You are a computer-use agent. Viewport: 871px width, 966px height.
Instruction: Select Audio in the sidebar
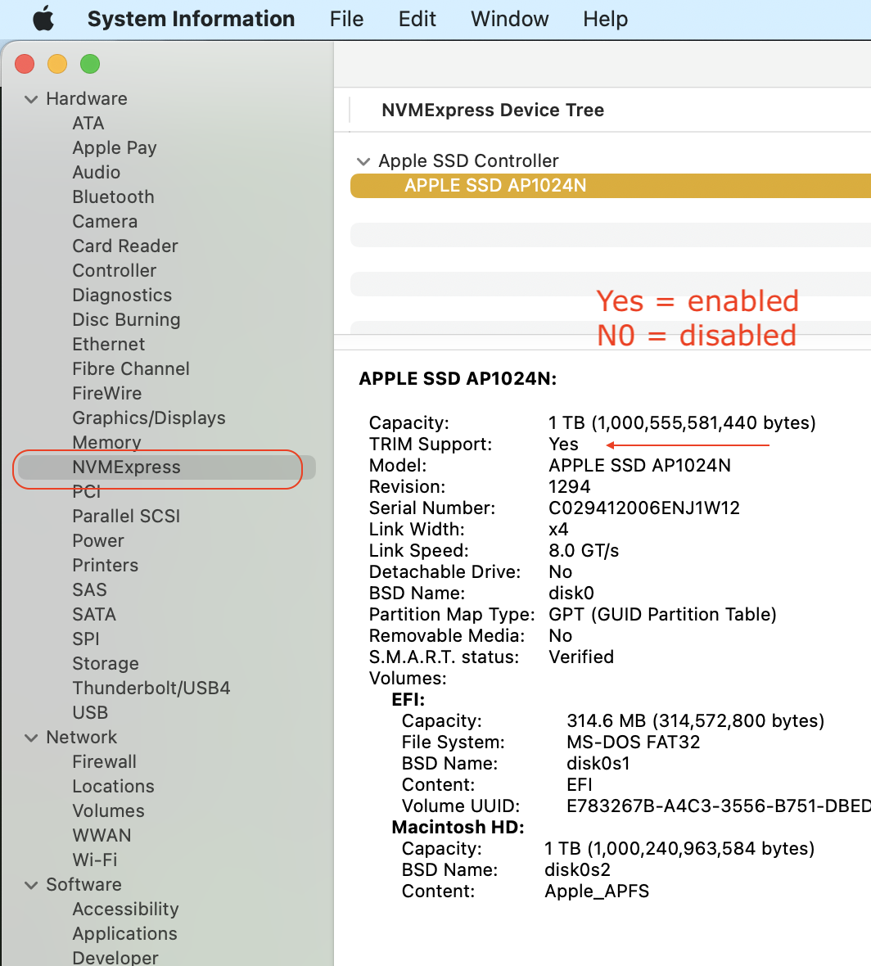[x=96, y=173]
